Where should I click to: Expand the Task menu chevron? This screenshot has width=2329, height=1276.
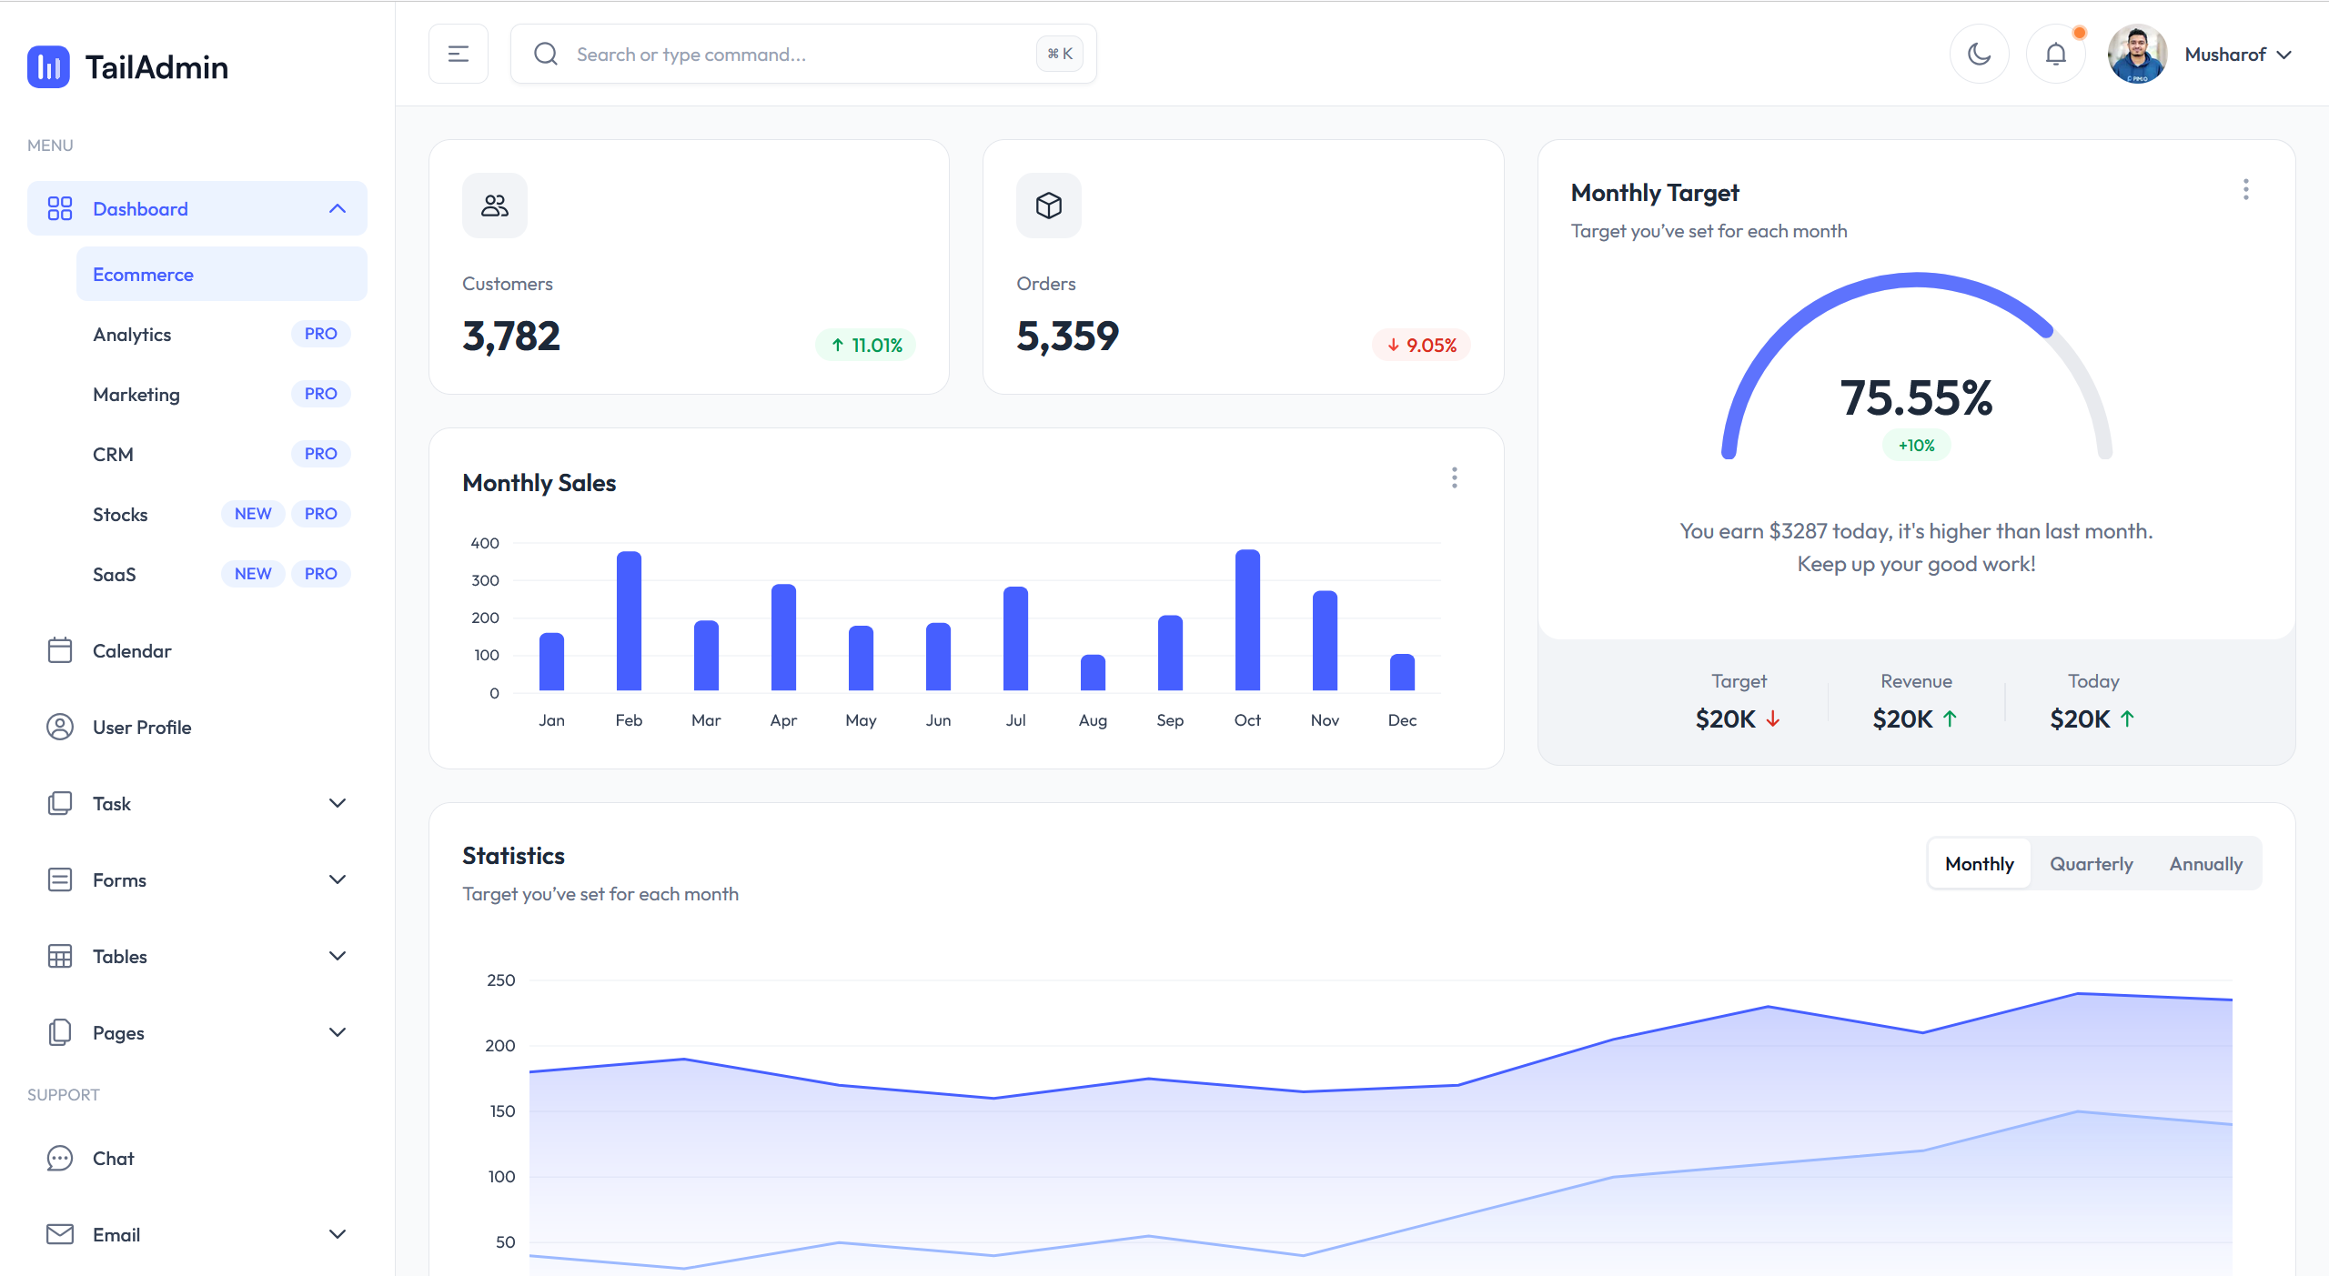(x=338, y=803)
